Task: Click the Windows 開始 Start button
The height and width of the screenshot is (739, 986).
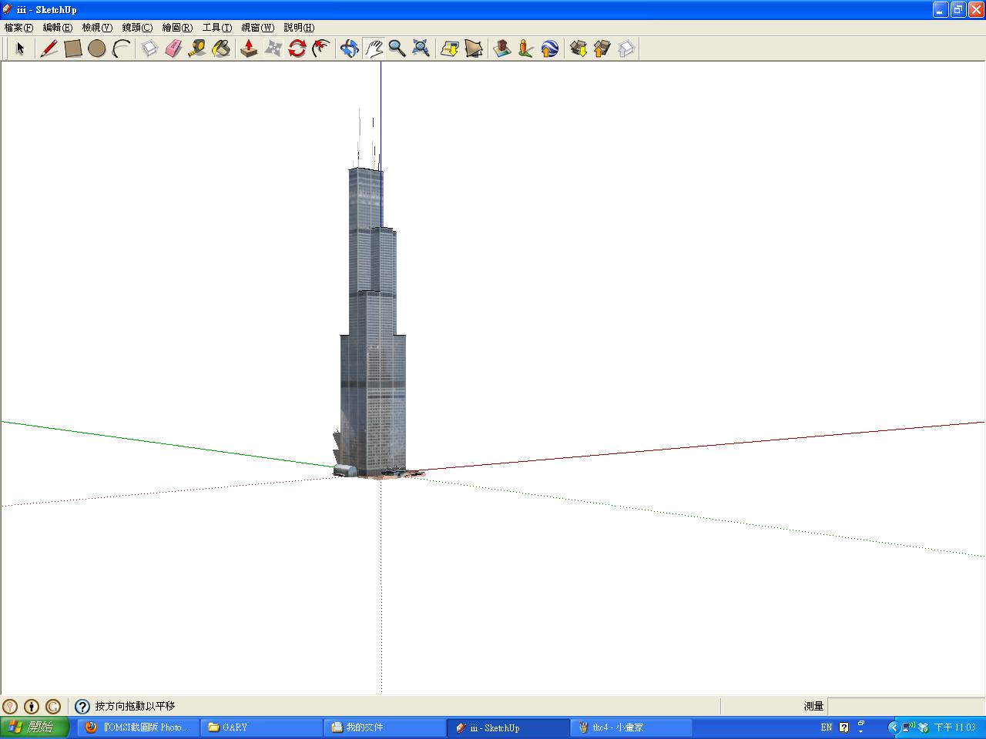Action: (35, 727)
